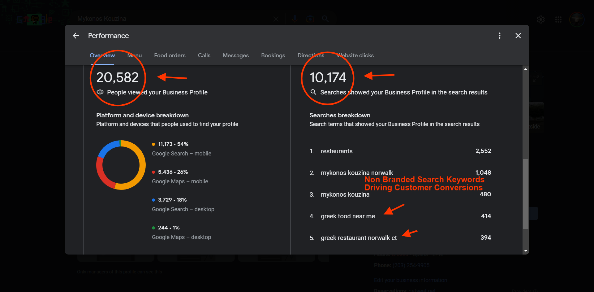The image size is (594, 292).
Task: Click the 'Platform and device breakdown' heading
Action: [142, 115]
